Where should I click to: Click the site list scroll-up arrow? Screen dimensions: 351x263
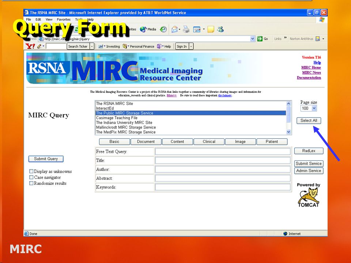pyautogui.click(x=288, y=103)
